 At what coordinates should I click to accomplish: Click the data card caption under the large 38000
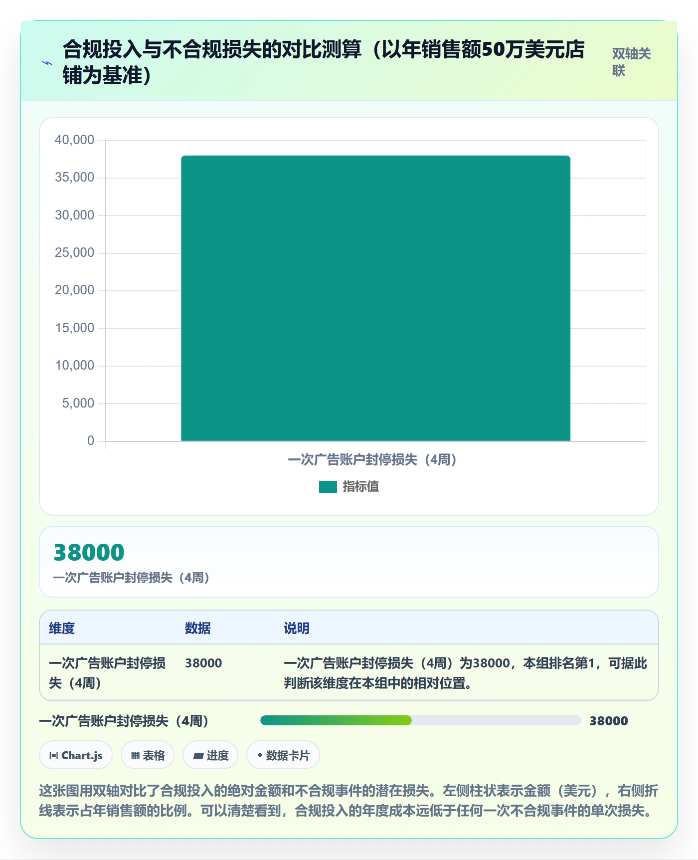[x=132, y=578]
